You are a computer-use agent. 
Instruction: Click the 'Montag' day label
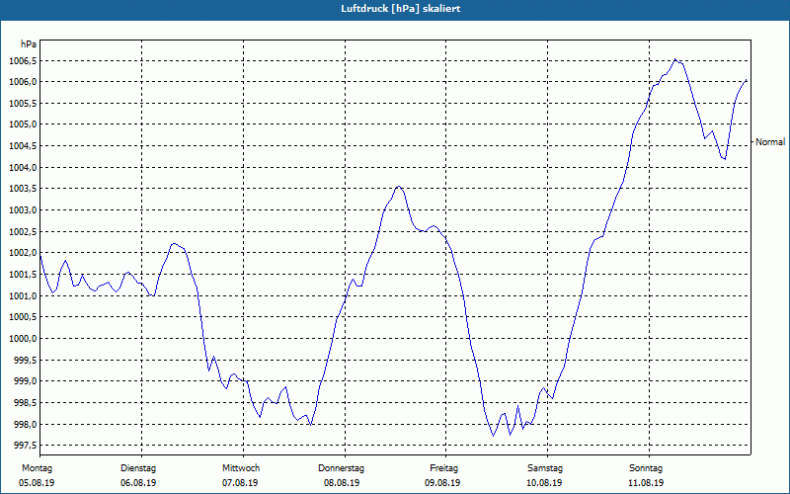[x=37, y=468]
